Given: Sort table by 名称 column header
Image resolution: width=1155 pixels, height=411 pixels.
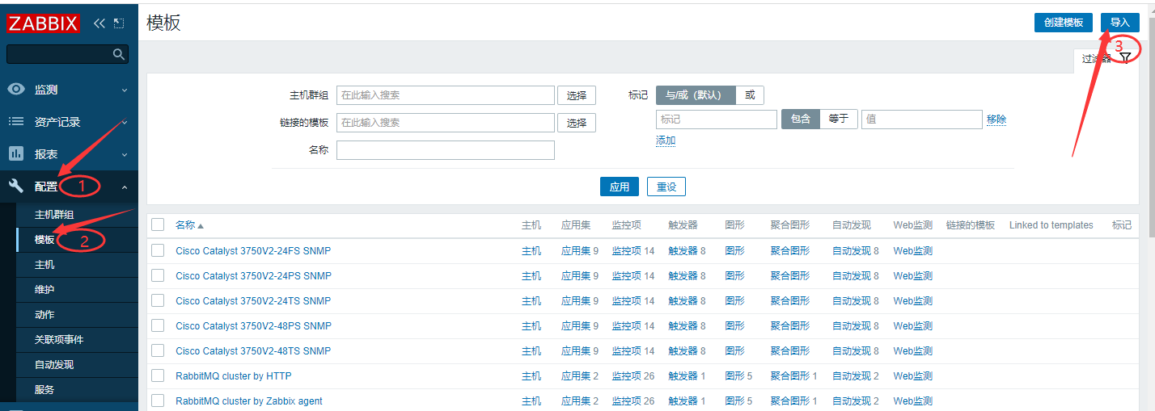Looking at the screenshot, I should click(185, 225).
